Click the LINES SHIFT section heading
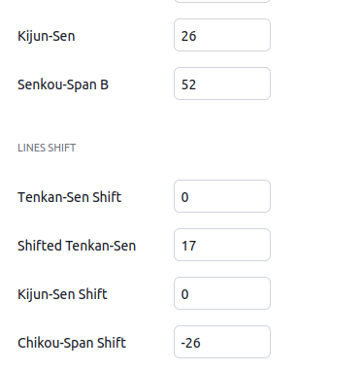364x369 pixels. (x=47, y=148)
